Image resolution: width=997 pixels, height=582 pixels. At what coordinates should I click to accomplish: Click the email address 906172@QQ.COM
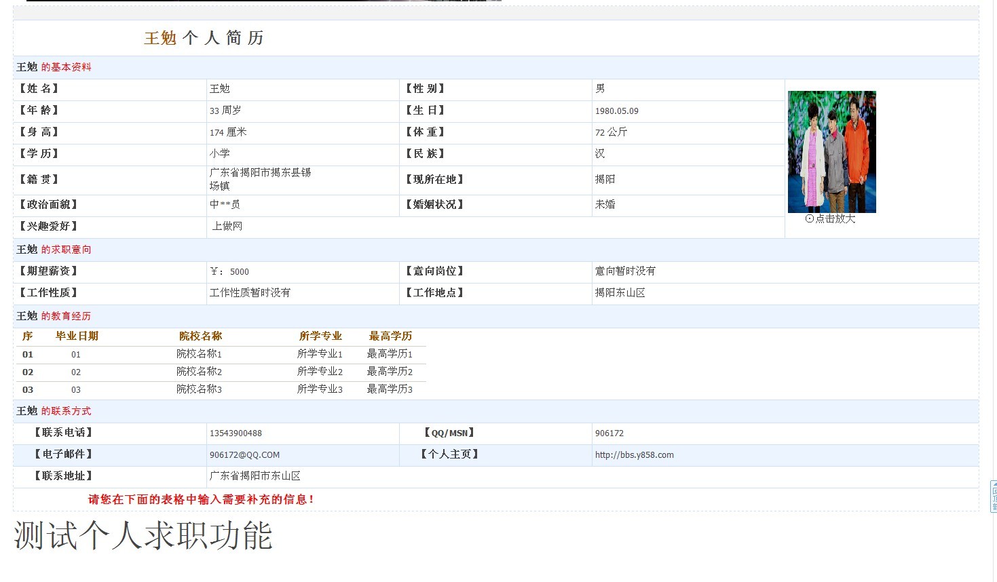(x=244, y=455)
